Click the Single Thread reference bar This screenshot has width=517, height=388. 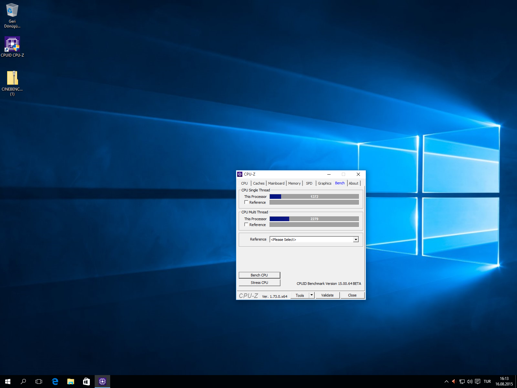(314, 202)
